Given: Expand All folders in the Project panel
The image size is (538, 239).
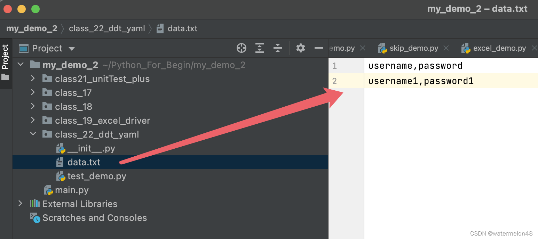Looking at the screenshot, I should 260,48.
